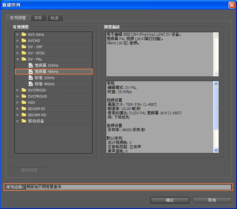Open the 轨道 tab
This screenshot has height=209, width=237.
(x=55, y=18)
